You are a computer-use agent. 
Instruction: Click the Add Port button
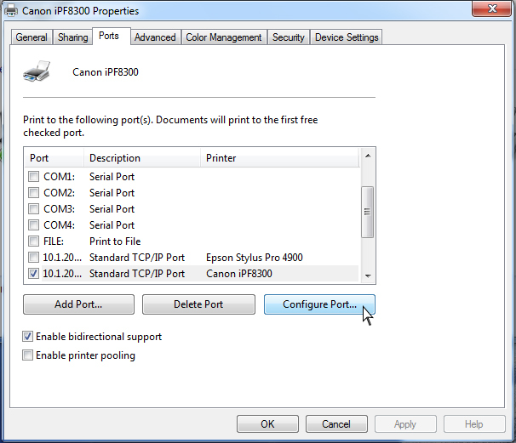pos(78,304)
